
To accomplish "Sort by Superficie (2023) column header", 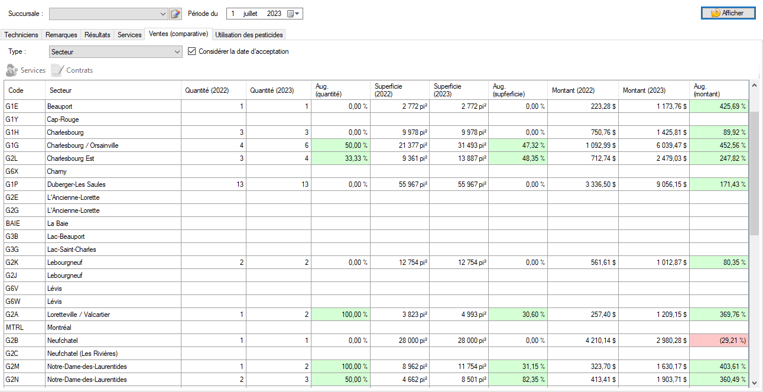I will click(x=459, y=90).
